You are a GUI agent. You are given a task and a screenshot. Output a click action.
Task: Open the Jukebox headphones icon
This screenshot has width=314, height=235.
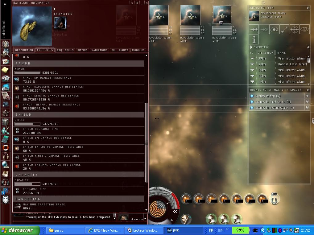pos(6,182)
